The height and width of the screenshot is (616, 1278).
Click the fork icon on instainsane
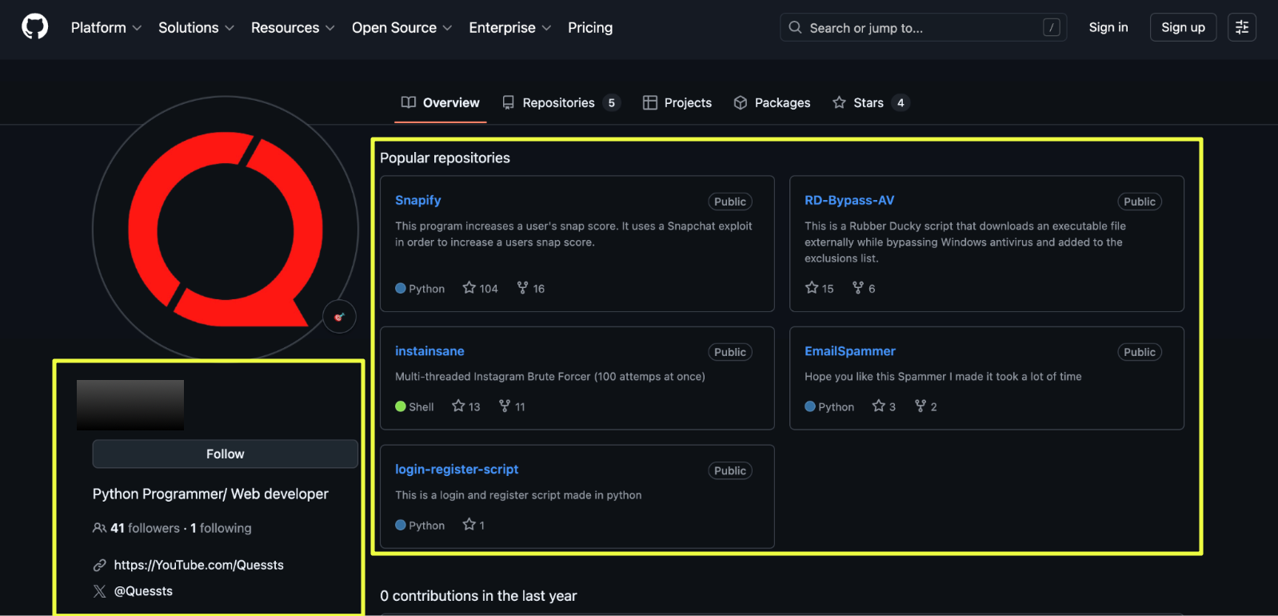[x=504, y=406]
